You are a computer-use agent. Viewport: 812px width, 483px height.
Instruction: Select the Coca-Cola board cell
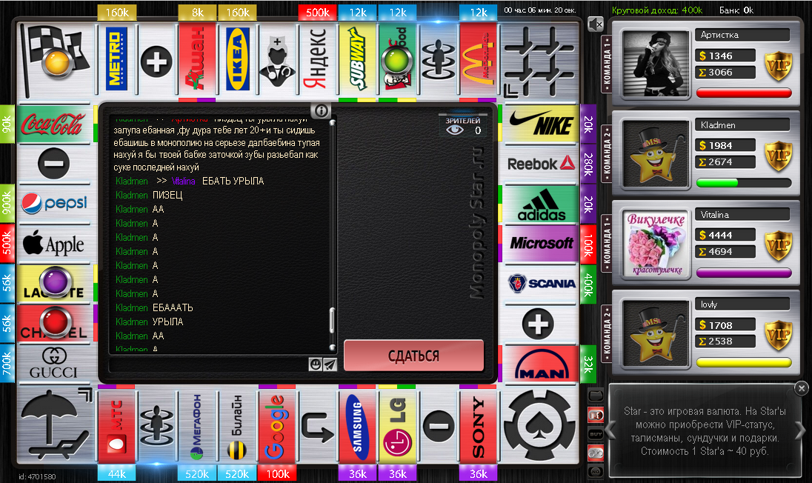pyautogui.click(x=54, y=124)
